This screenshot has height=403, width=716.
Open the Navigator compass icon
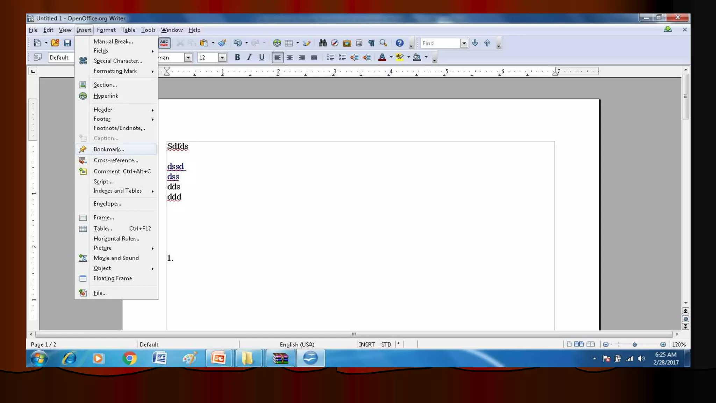pyautogui.click(x=335, y=43)
